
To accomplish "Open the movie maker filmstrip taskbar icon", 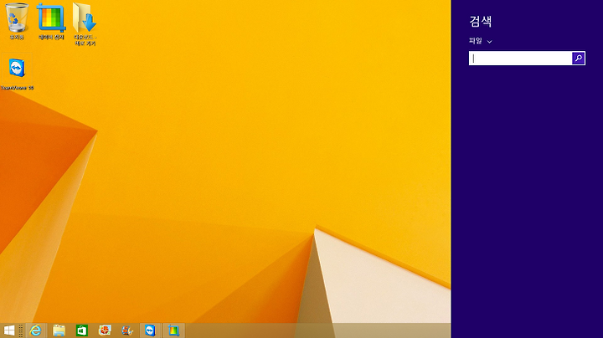I will coord(127,330).
